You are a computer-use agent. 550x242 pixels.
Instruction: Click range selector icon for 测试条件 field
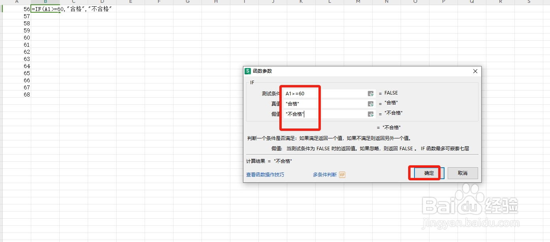(x=371, y=93)
